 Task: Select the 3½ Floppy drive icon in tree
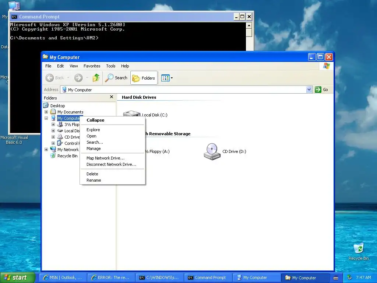tap(60, 125)
